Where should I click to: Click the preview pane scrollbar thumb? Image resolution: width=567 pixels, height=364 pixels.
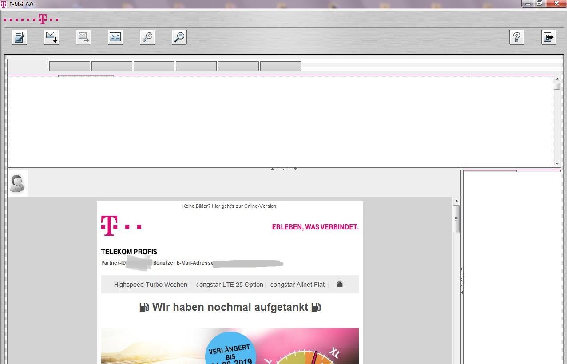pyautogui.click(x=456, y=219)
